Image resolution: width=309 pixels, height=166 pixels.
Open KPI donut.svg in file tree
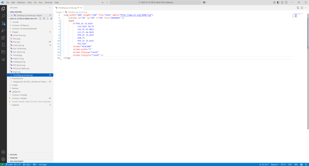tap(19, 65)
